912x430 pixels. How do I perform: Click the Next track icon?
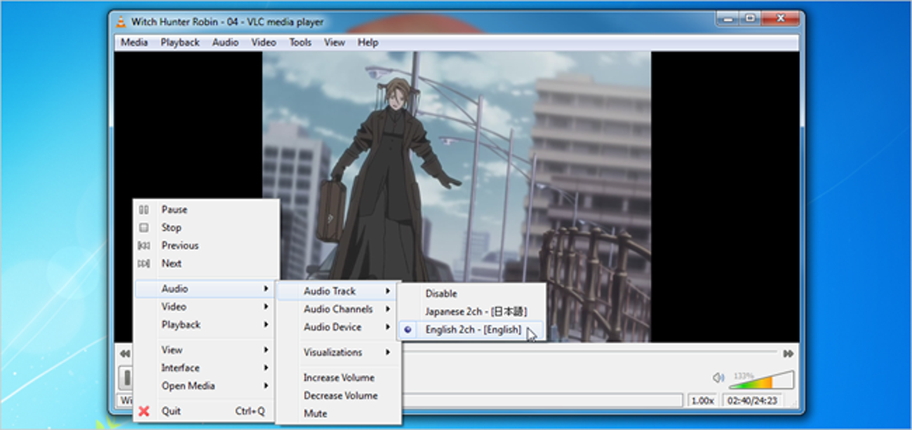pyautogui.click(x=144, y=264)
